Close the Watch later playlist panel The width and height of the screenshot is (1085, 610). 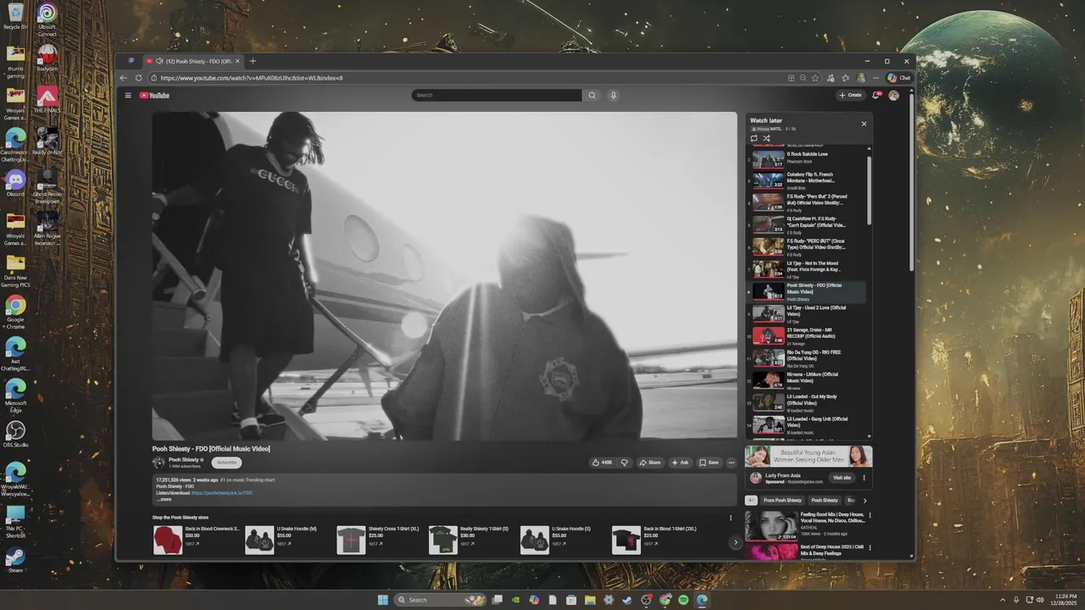coord(864,124)
